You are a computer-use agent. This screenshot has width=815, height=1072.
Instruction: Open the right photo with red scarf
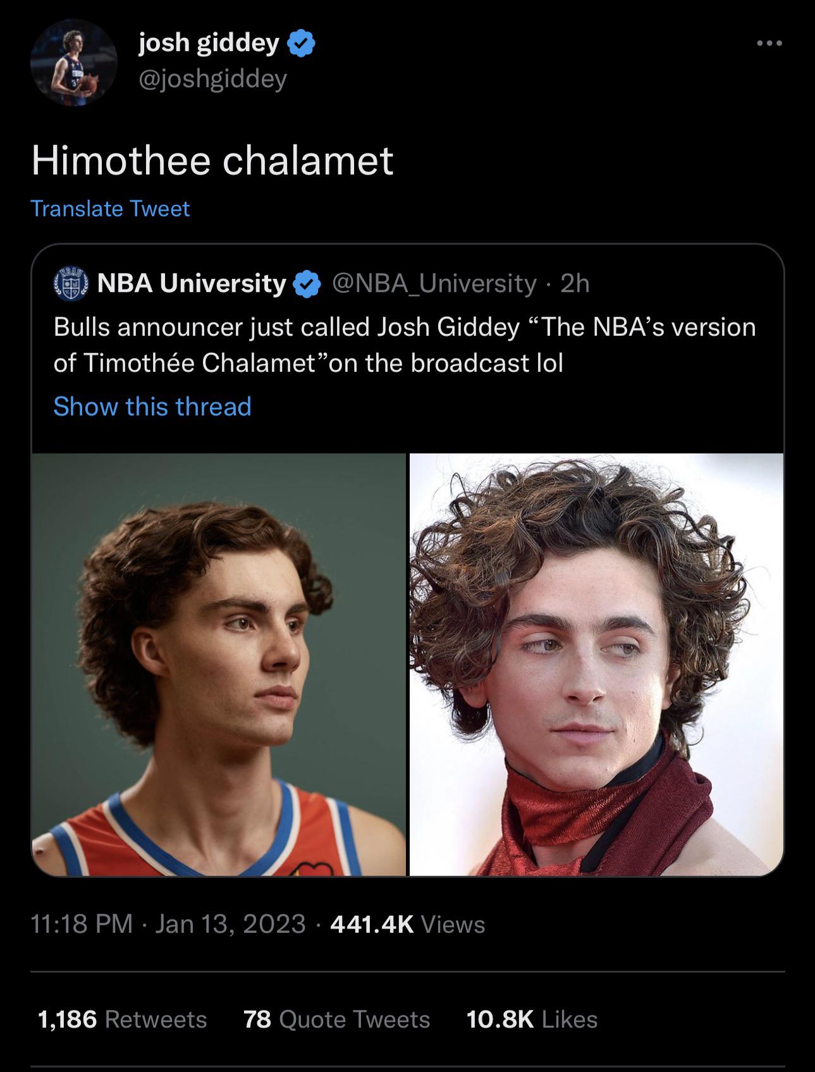click(596, 664)
